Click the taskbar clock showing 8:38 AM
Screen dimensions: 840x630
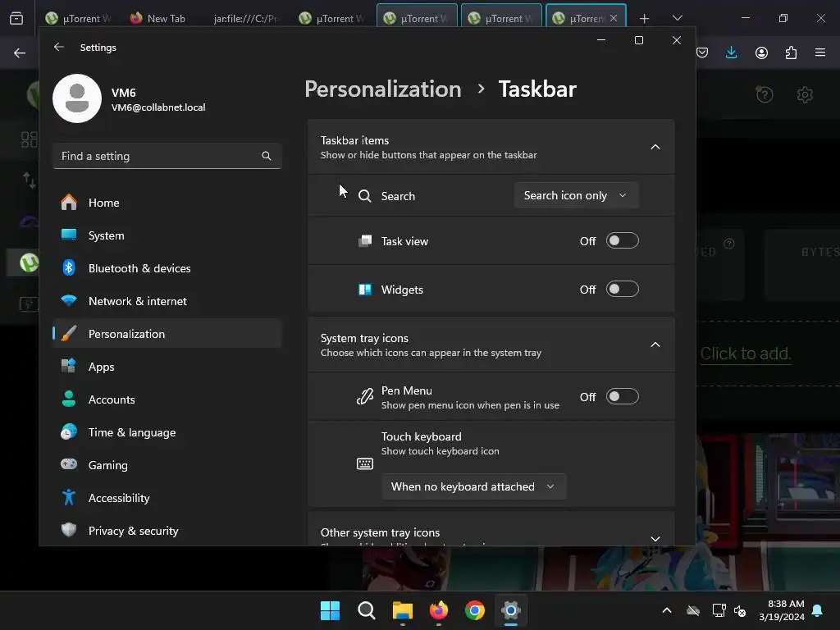[x=782, y=610]
